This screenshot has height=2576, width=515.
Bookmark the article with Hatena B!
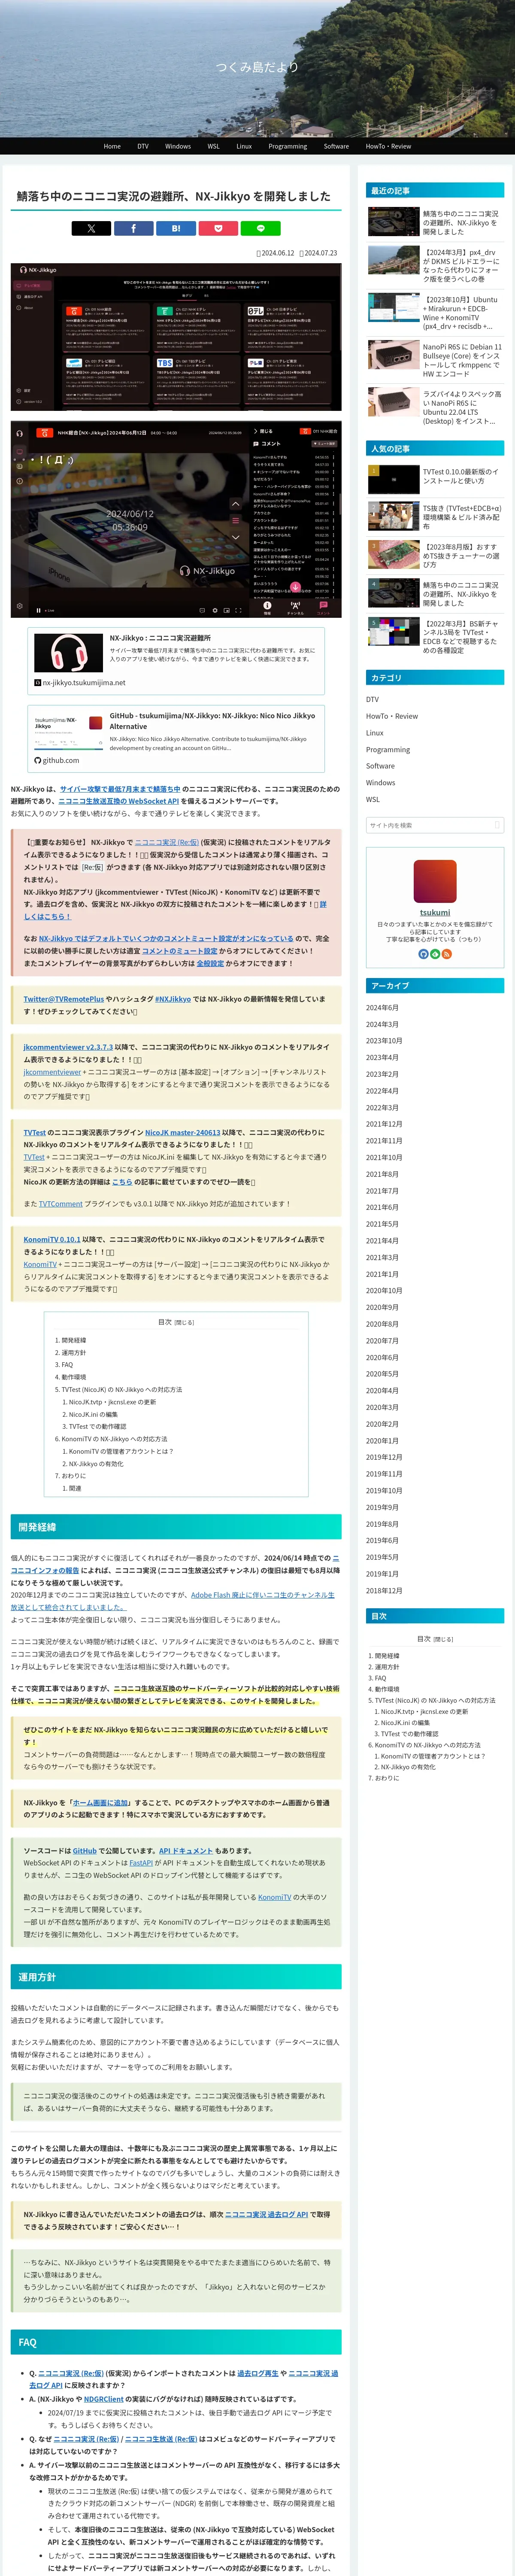click(x=176, y=228)
